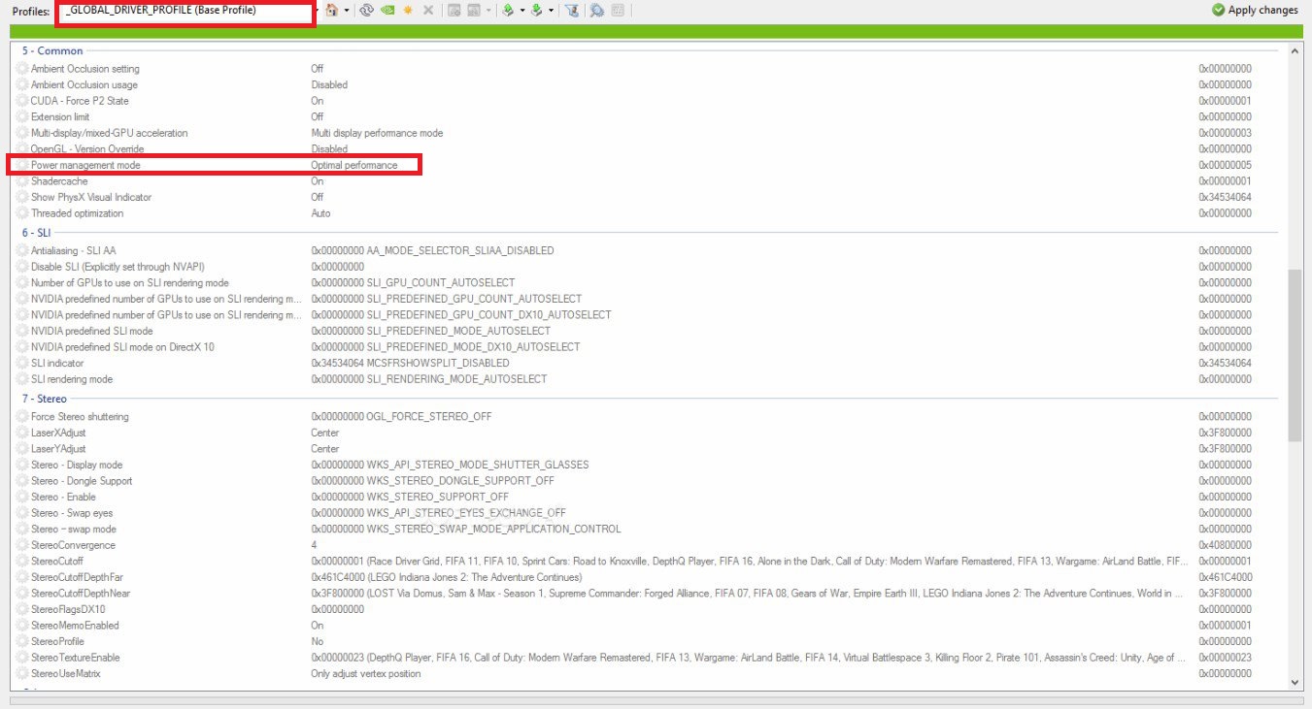
Task: Click the gear icon beside CUDA - Force P2 State
Action: point(23,101)
